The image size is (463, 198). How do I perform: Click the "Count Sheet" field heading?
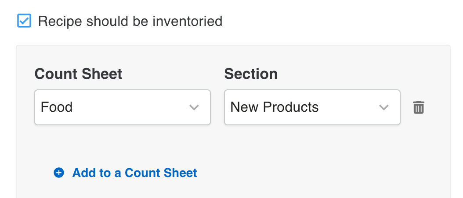tap(78, 74)
